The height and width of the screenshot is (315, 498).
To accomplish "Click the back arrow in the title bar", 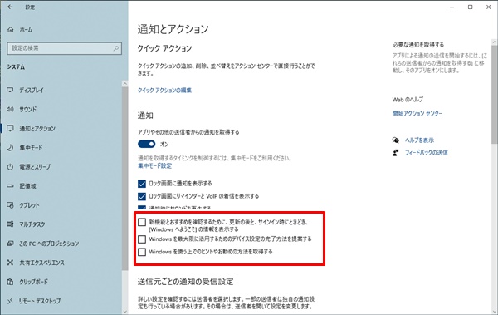I will (x=10, y=7).
